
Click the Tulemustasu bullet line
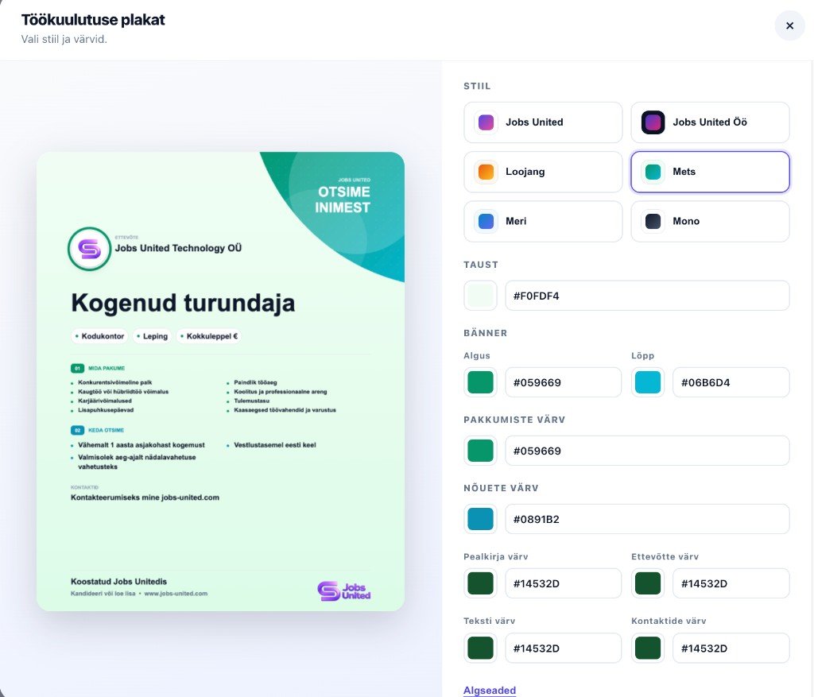[251, 401]
